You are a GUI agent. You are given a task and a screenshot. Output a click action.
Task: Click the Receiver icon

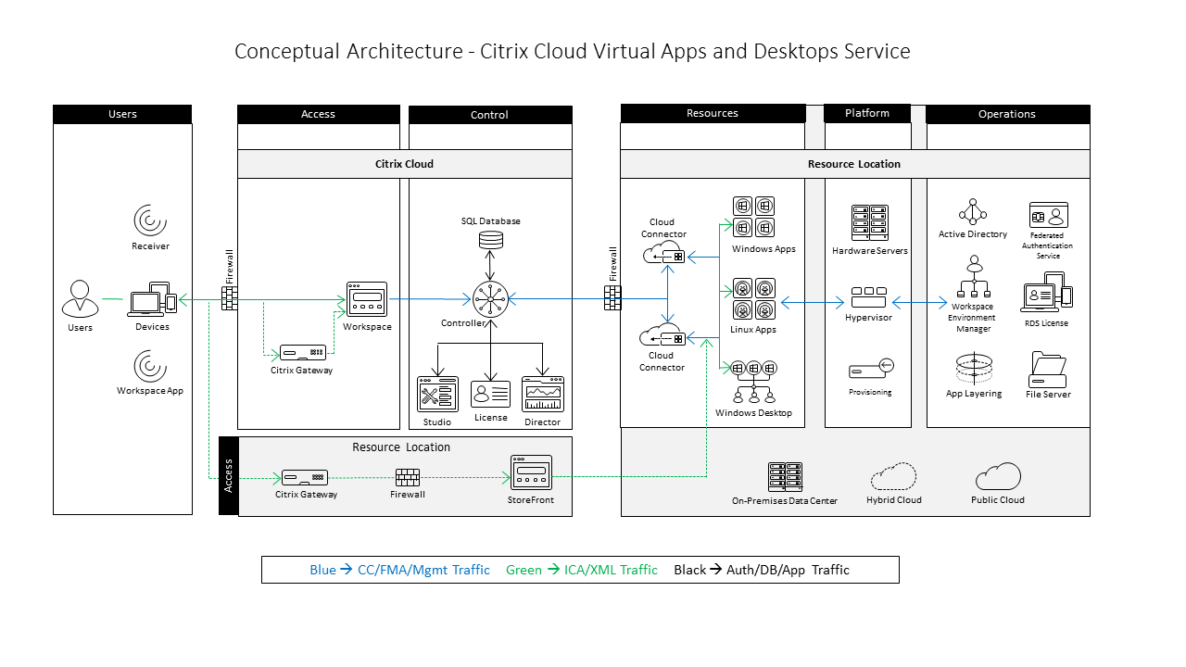click(x=150, y=220)
